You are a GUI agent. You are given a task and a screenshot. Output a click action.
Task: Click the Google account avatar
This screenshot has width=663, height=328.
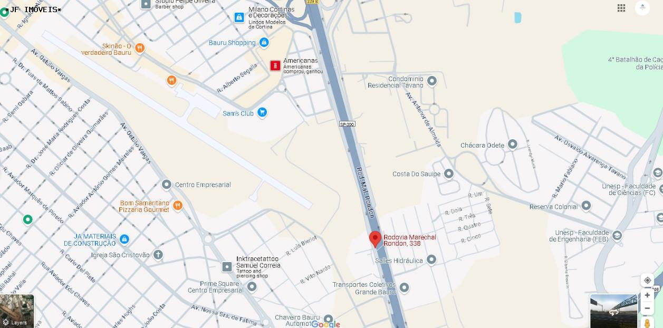tap(642, 7)
